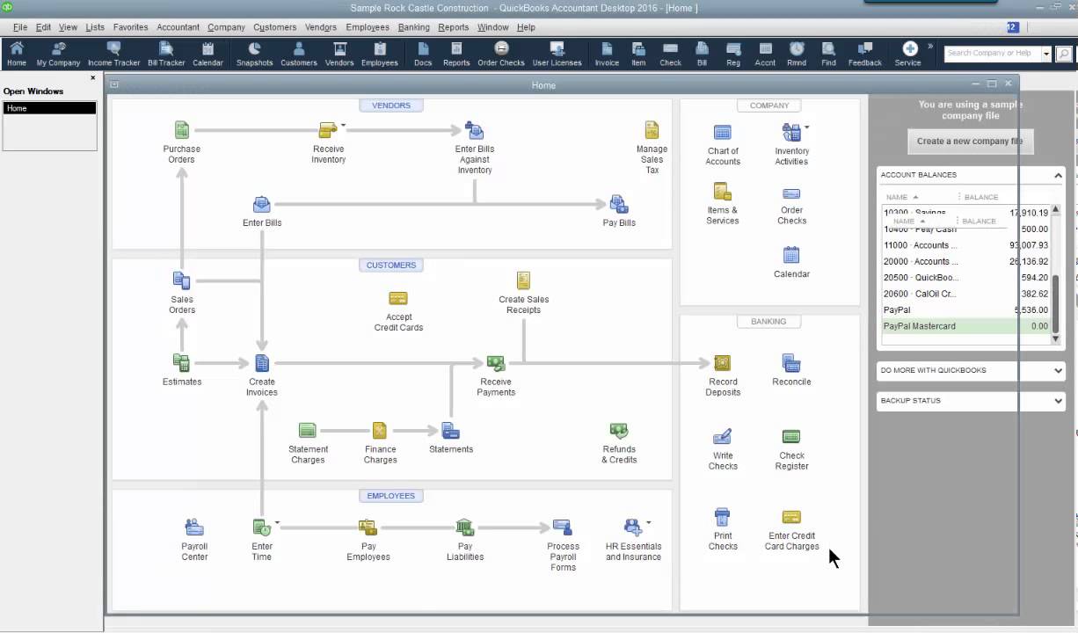Open the Payroll Center
1078x633 pixels.
pos(194,527)
